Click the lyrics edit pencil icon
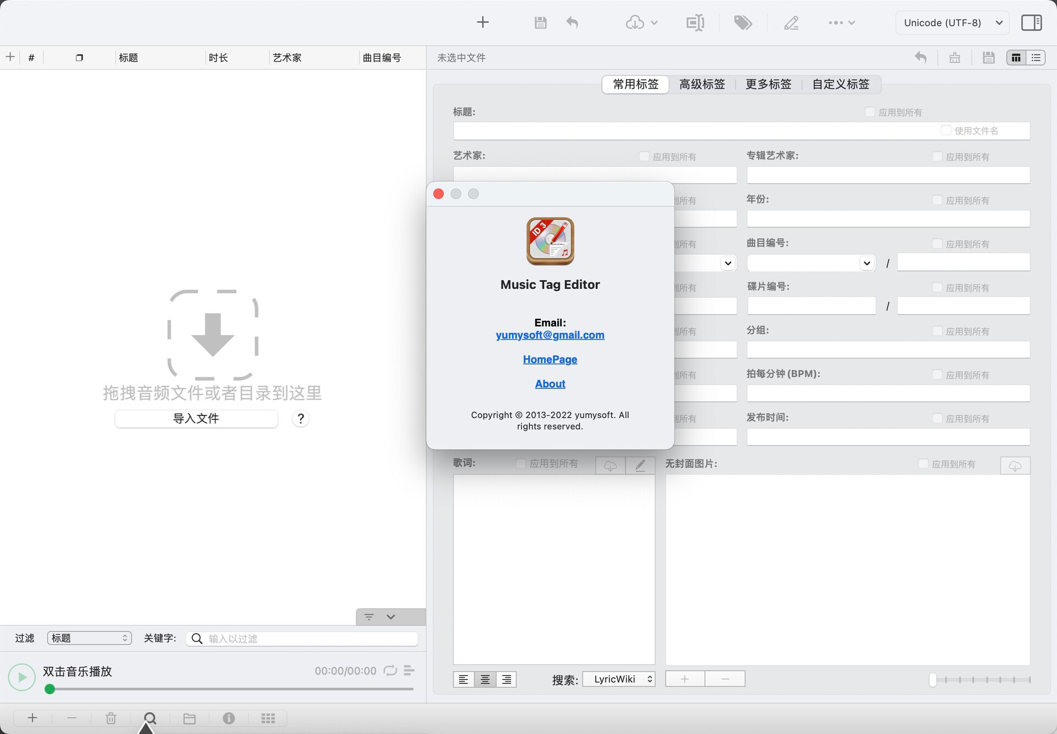 click(x=640, y=465)
